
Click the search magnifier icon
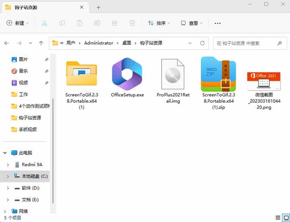(280, 43)
